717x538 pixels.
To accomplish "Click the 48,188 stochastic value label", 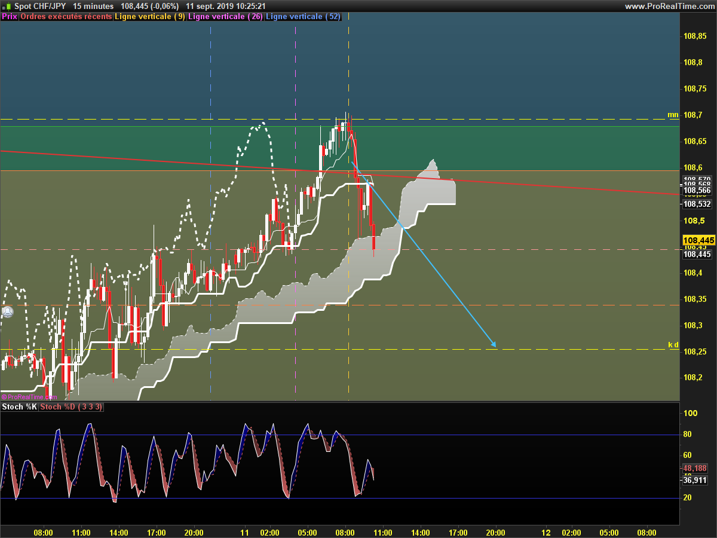I will (697, 468).
